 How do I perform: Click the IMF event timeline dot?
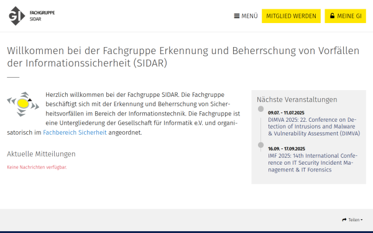tap(260, 145)
